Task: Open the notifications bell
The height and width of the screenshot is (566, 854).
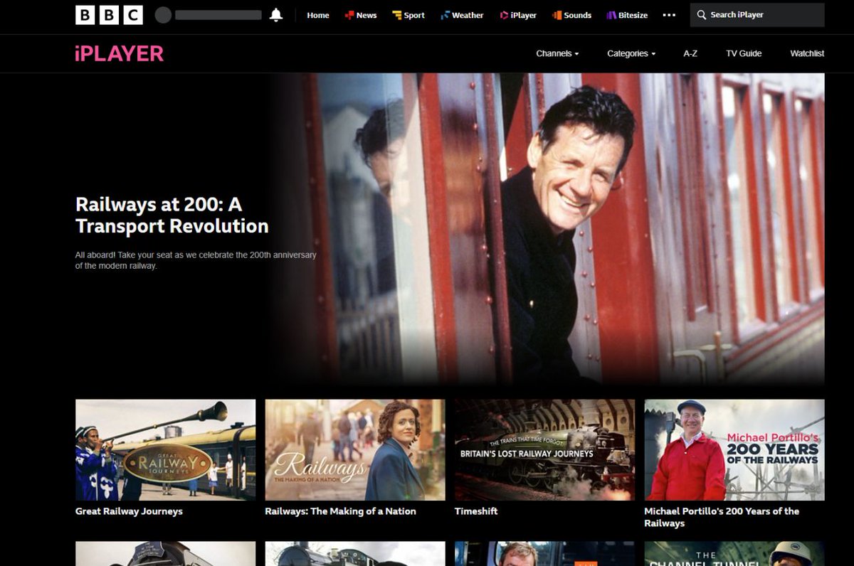Action: 276,15
